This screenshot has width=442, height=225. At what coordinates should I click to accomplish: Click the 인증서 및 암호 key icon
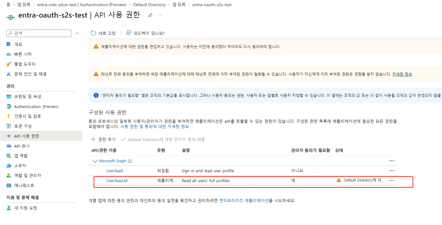pos(9,116)
